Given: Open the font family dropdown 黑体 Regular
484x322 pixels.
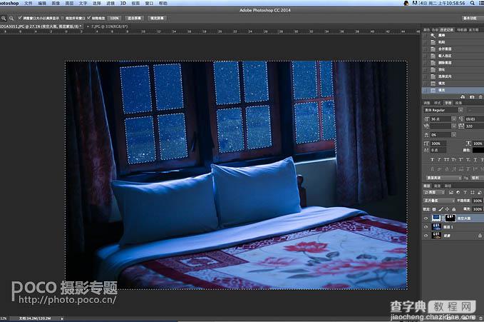Looking at the screenshot, I should pos(460,110).
